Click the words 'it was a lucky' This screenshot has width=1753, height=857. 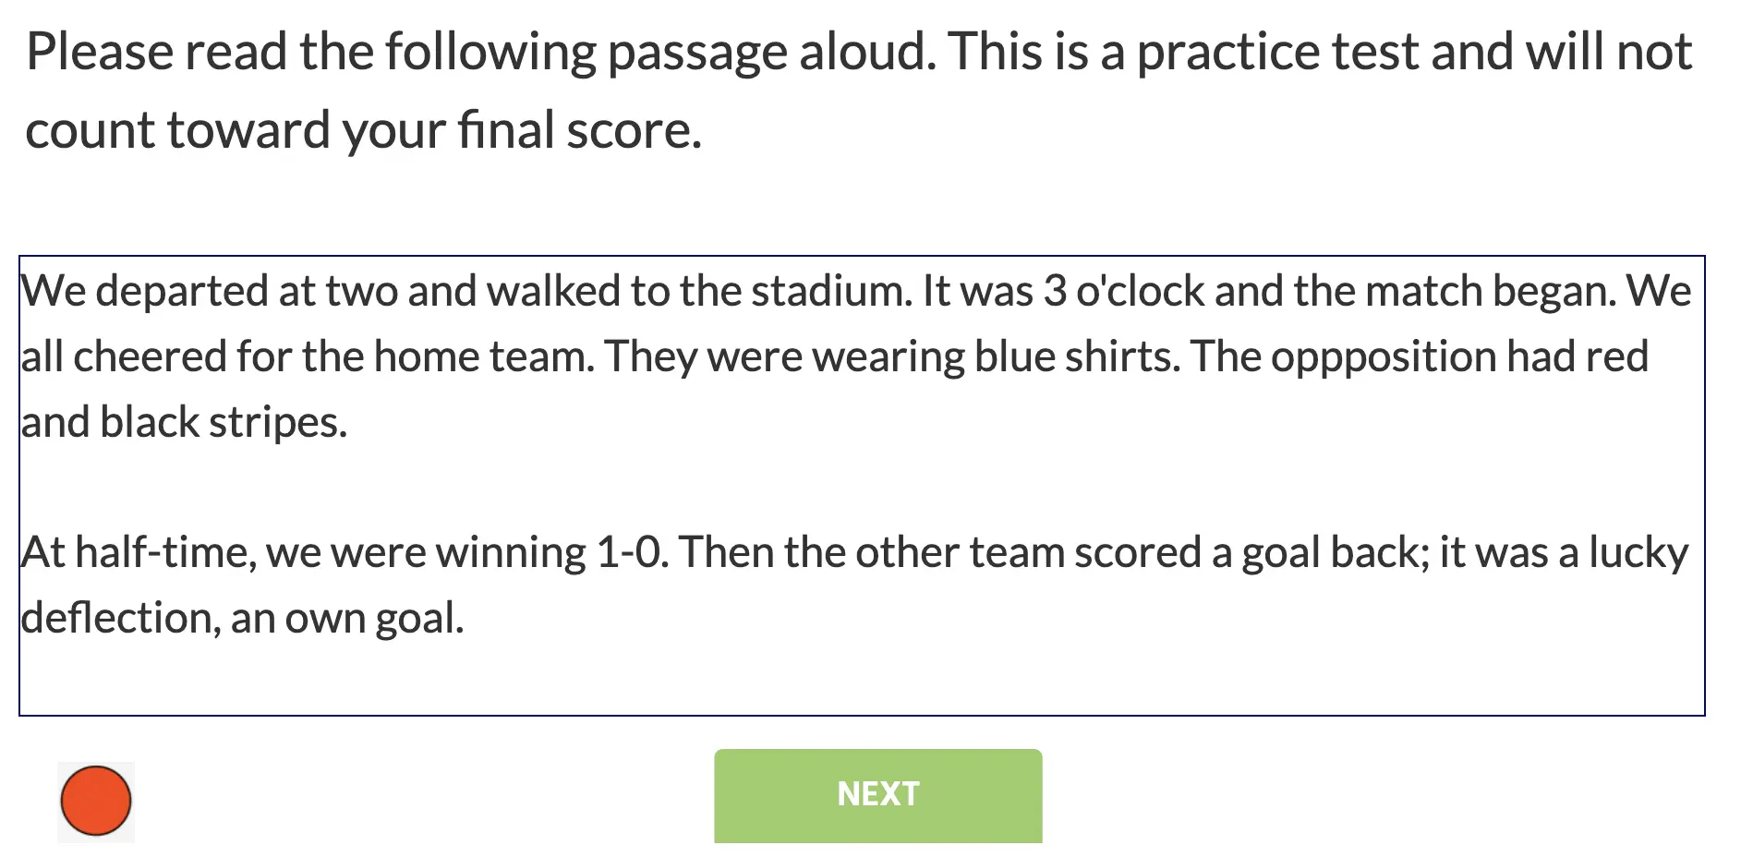point(1564,553)
